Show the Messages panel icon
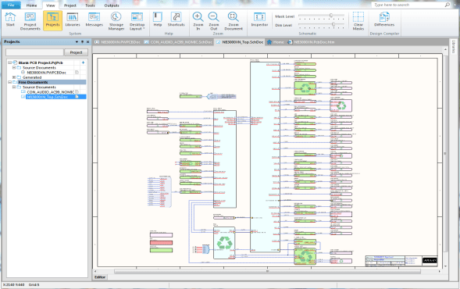Screen dimensions: 460x289 pos(94,20)
